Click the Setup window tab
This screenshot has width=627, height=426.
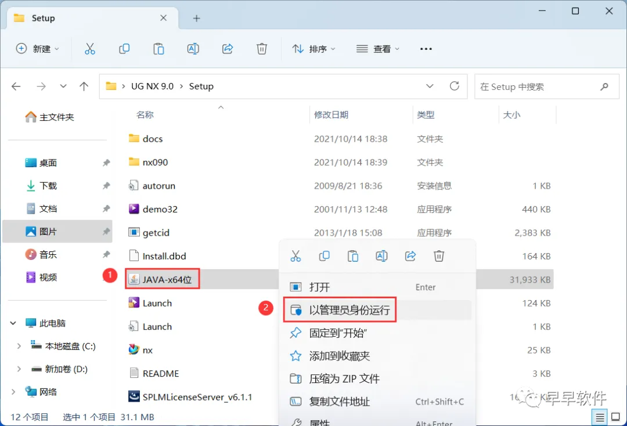92,19
